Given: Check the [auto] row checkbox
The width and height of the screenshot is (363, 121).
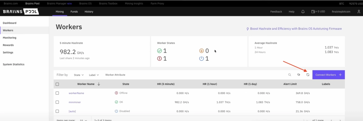Looking at the screenshot, I should 57,111.
